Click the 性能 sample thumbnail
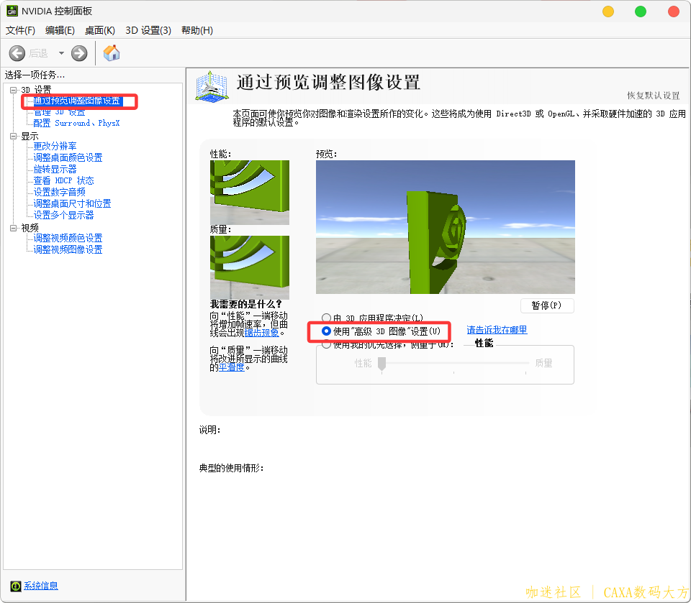 coord(250,193)
